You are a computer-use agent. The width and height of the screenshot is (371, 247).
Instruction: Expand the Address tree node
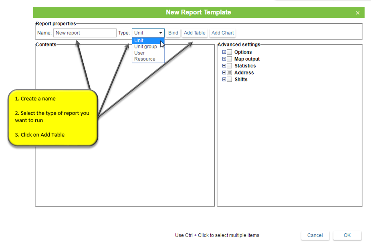click(224, 73)
